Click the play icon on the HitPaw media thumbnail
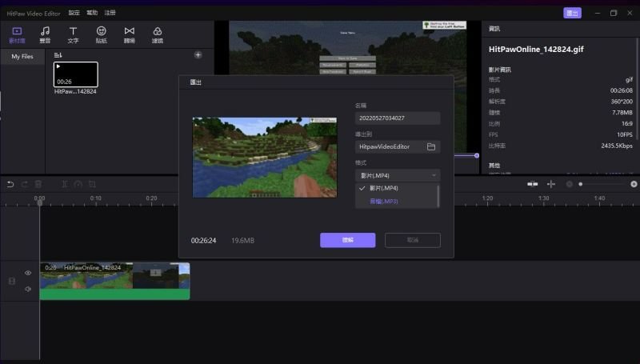Screen dimensions: 640x364 58,66
